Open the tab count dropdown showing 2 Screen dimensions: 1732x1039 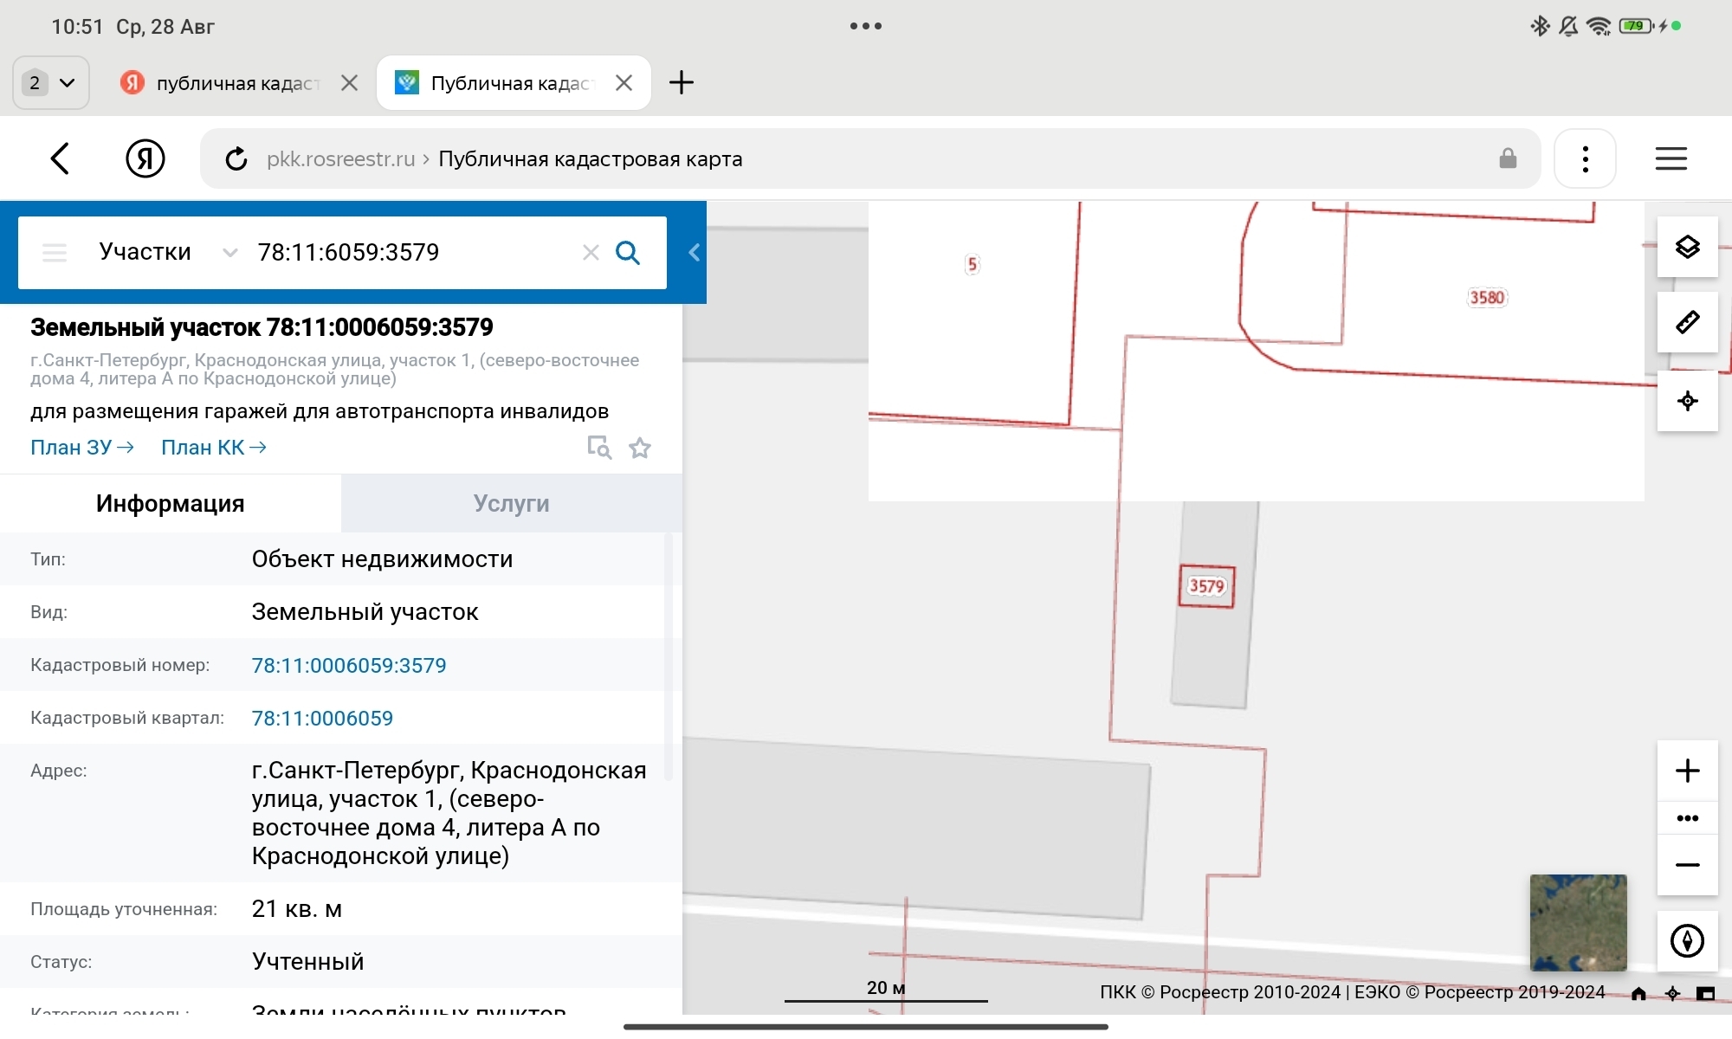(x=51, y=83)
